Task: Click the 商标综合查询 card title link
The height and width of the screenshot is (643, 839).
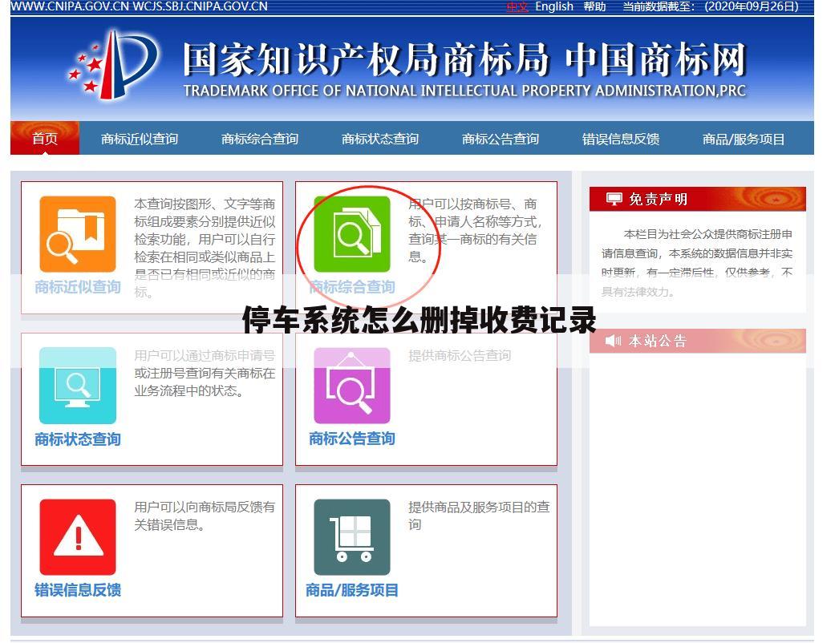Action: pyautogui.click(x=352, y=287)
